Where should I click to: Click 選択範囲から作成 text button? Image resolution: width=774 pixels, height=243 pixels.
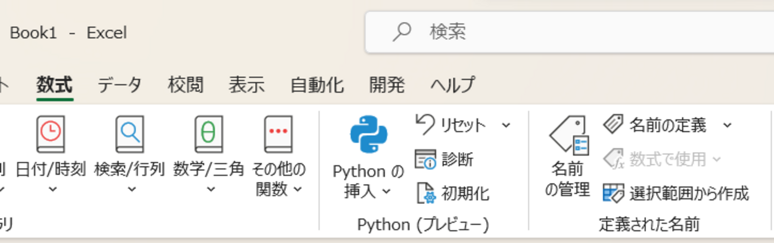[x=689, y=193]
